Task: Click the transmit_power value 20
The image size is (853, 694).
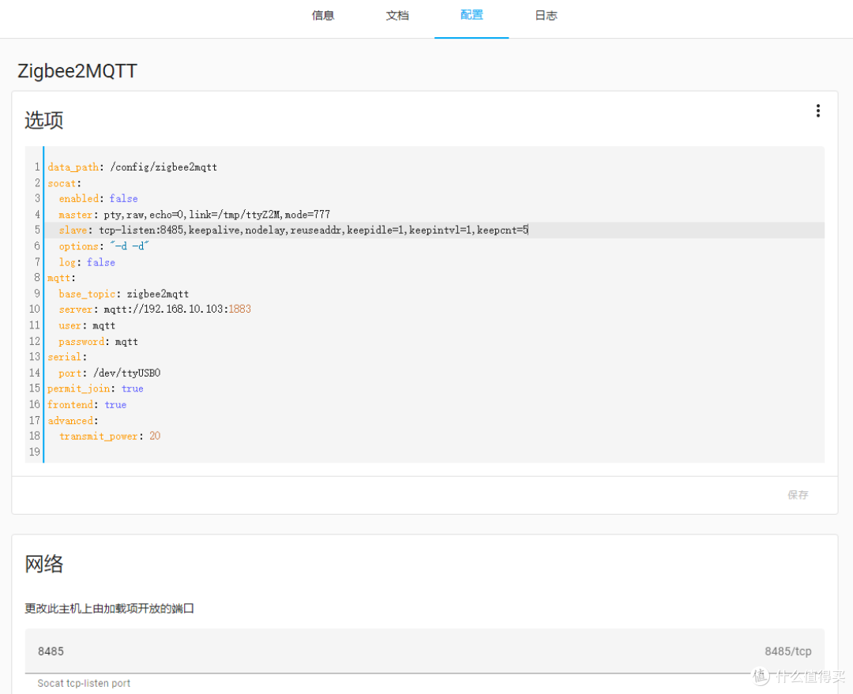Action: 155,436
